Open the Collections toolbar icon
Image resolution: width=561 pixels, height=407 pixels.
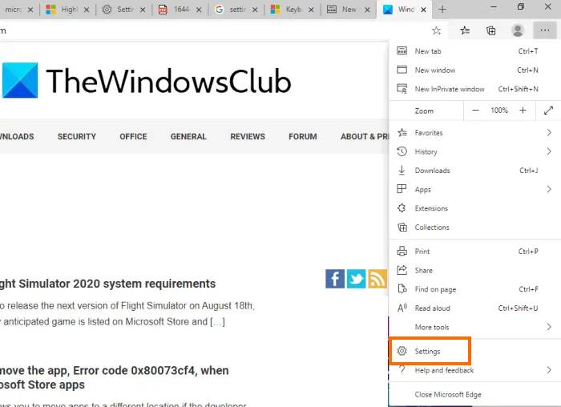[490, 30]
